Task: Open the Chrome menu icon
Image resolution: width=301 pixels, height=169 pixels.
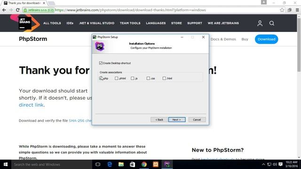Action: pyautogui.click(x=297, y=10)
